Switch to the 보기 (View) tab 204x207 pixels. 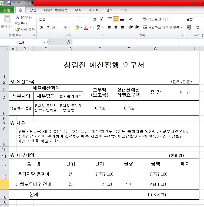124,10
